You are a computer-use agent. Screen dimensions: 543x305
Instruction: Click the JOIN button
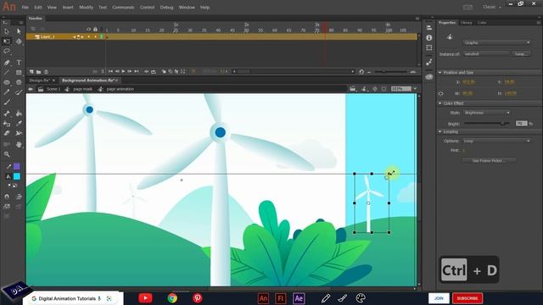439,298
